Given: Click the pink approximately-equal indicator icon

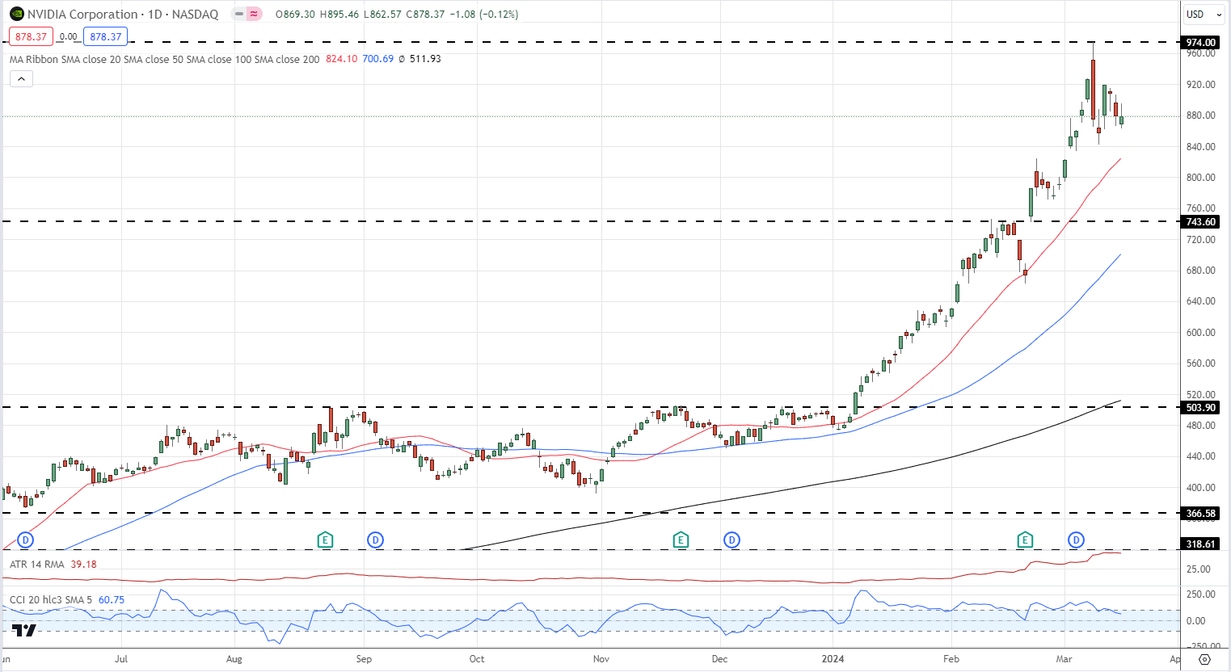Looking at the screenshot, I should tap(255, 14).
